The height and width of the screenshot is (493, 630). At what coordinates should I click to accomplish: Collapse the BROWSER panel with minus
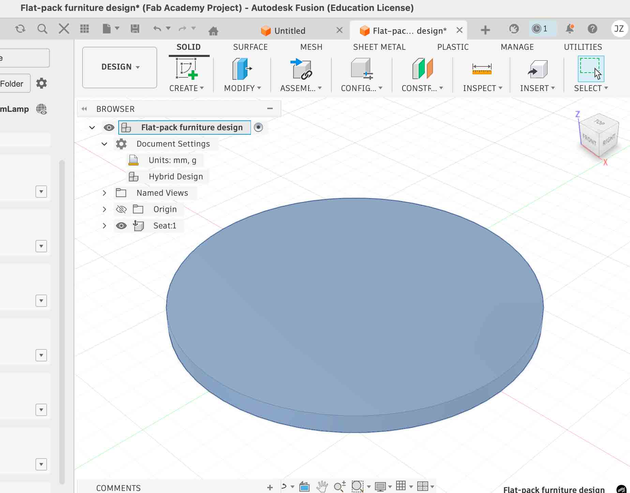tap(270, 109)
